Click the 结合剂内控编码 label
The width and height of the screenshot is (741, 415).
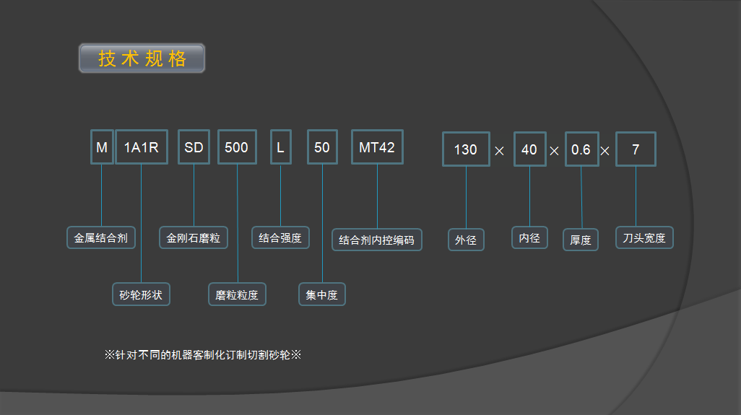click(x=377, y=240)
